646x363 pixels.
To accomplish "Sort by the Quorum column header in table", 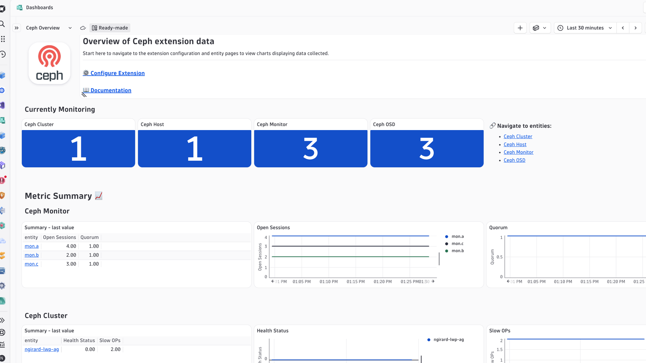I will click(89, 237).
